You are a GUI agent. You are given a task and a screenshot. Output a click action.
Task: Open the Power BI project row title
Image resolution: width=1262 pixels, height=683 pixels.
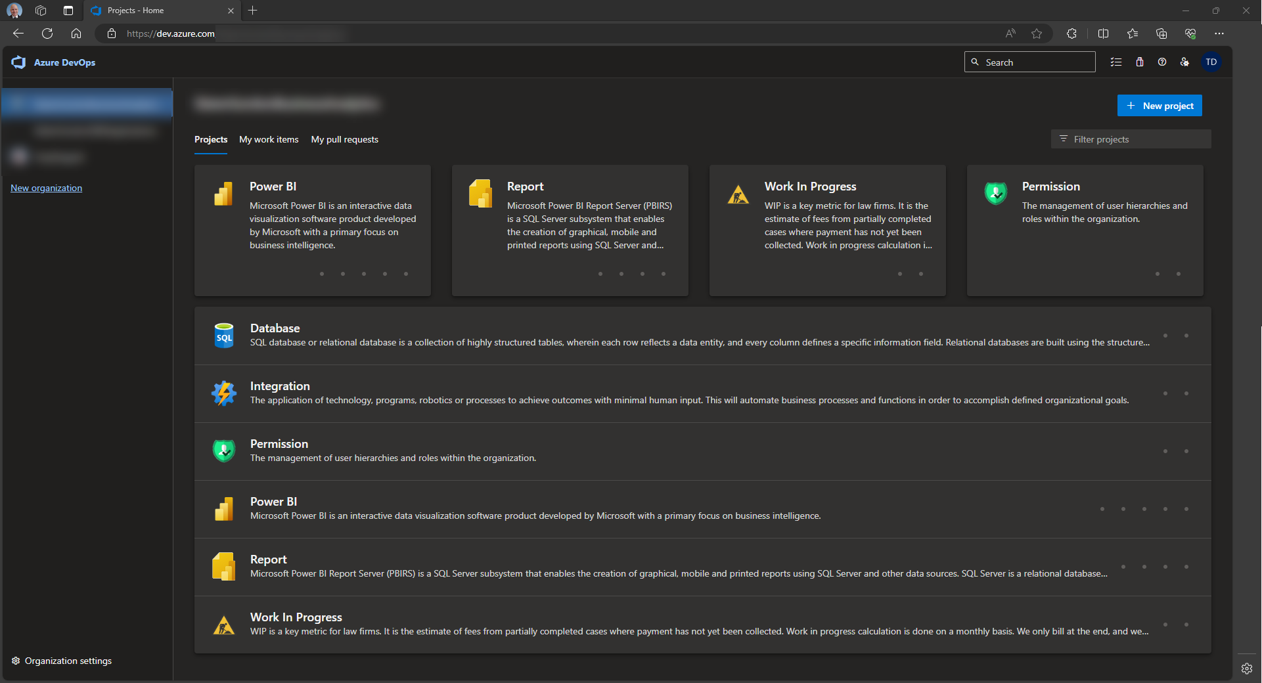point(273,502)
